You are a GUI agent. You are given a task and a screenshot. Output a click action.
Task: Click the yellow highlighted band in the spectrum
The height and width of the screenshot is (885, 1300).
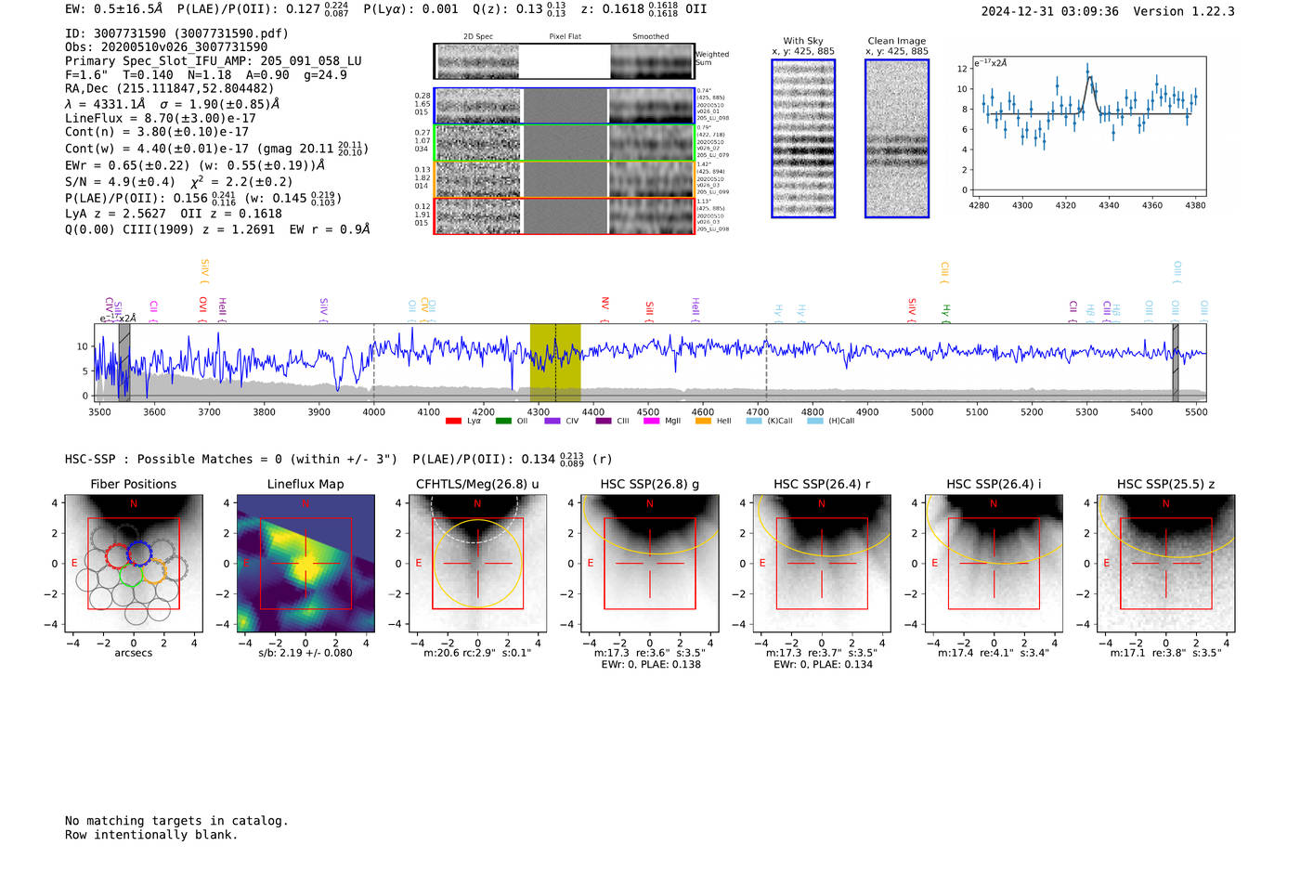tap(555, 362)
